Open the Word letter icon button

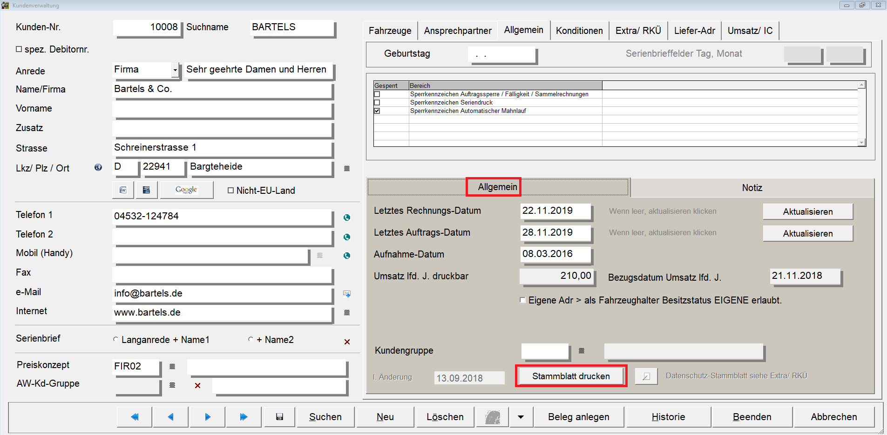pos(123,190)
